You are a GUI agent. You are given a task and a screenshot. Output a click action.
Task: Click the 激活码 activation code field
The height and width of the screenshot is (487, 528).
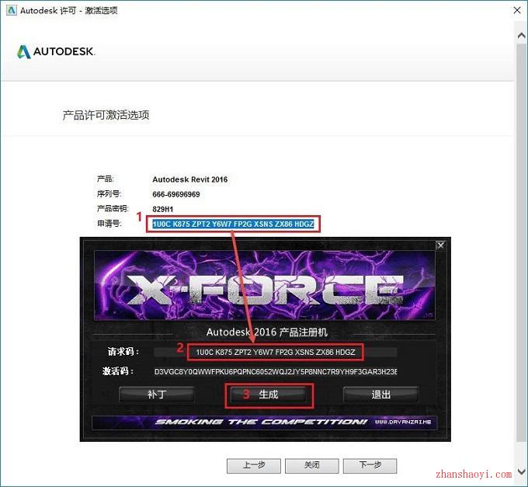point(276,372)
